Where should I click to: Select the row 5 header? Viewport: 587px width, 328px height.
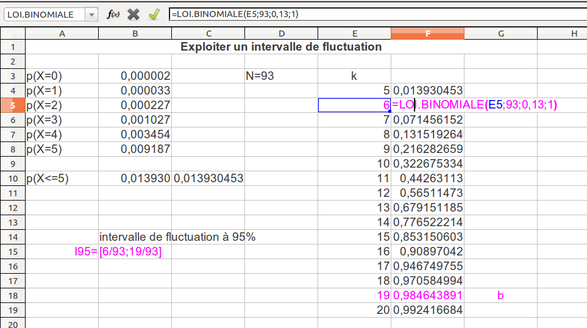pos(13,105)
